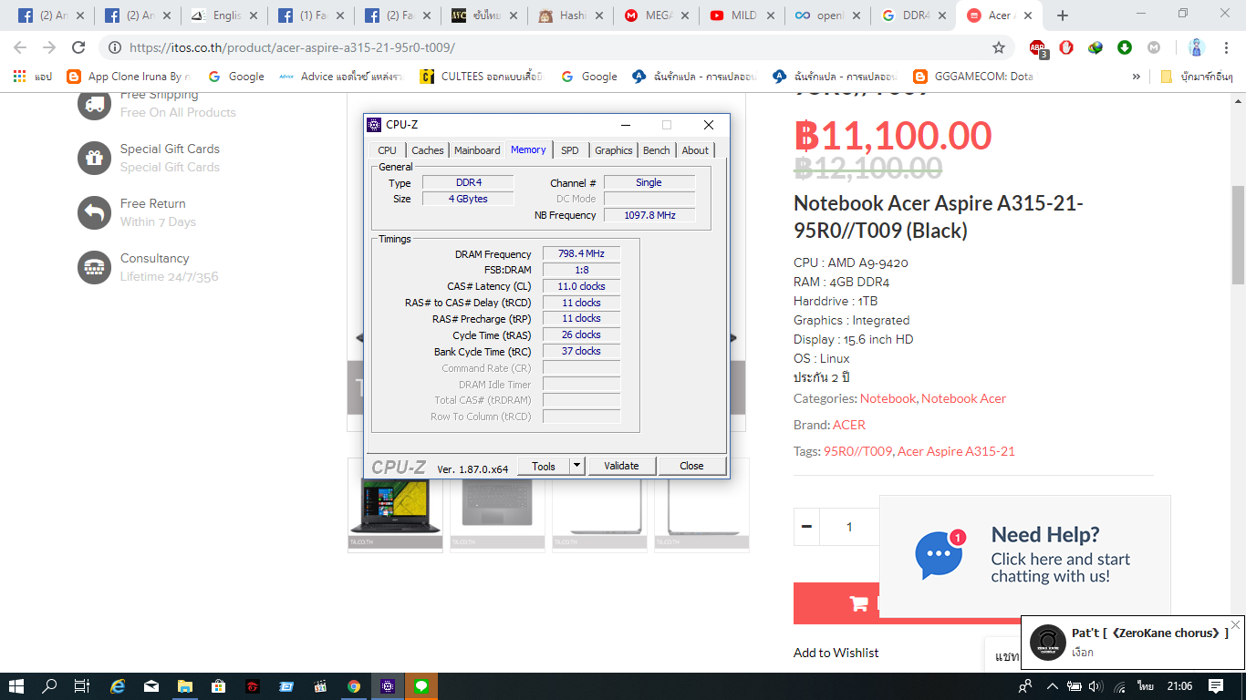Open the other bookmarks folder
This screenshot has height=700, width=1246.
click(1196, 77)
